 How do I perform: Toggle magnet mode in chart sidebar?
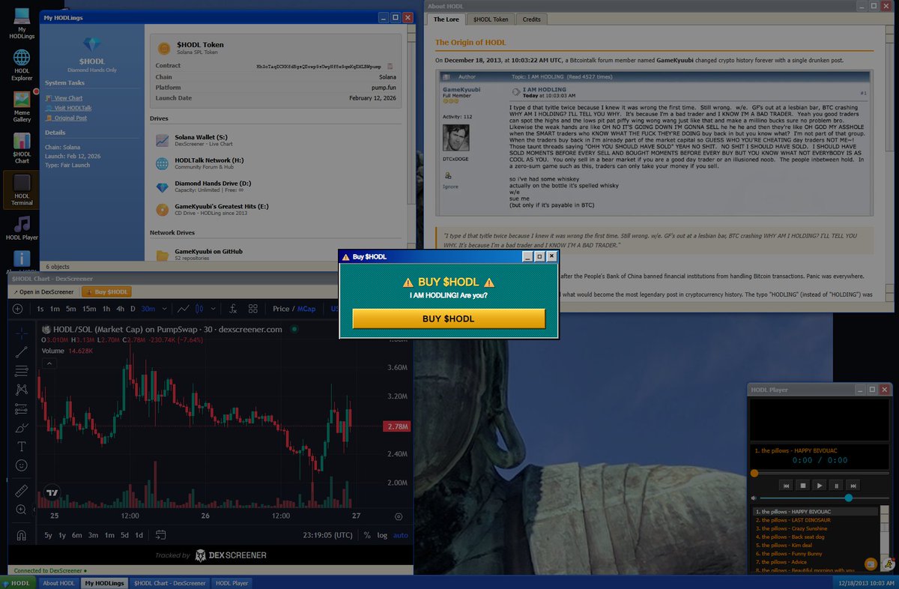pyautogui.click(x=21, y=535)
